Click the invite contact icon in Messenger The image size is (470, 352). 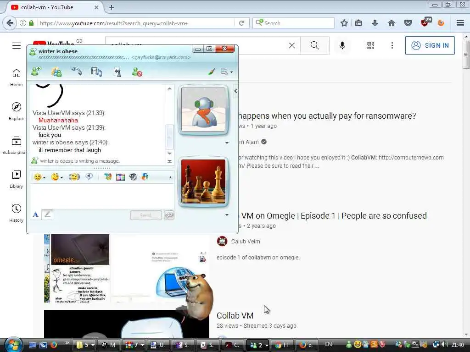click(x=36, y=72)
